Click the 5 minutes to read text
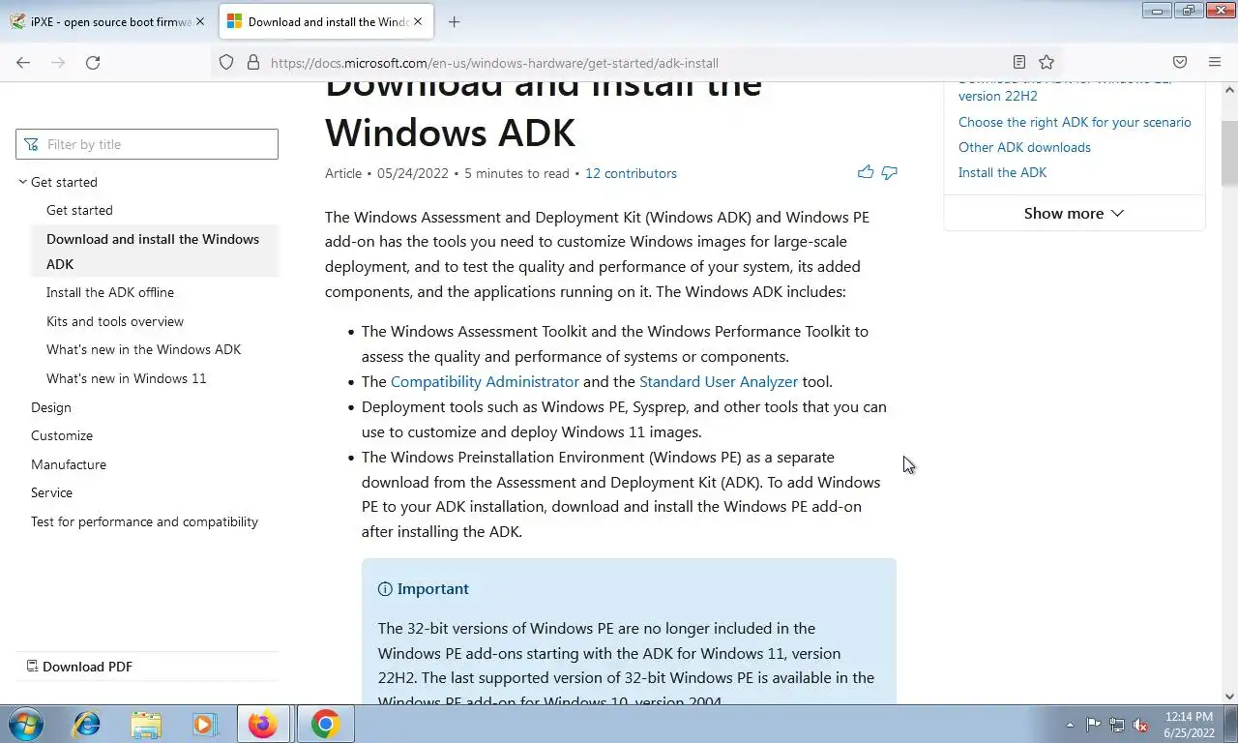Viewport: 1238px width, 743px height. [516, 173]
